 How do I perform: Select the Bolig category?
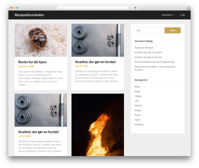137,91
